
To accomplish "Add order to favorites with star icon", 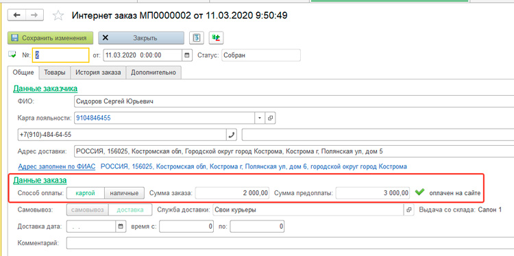I will click(58, 16).
